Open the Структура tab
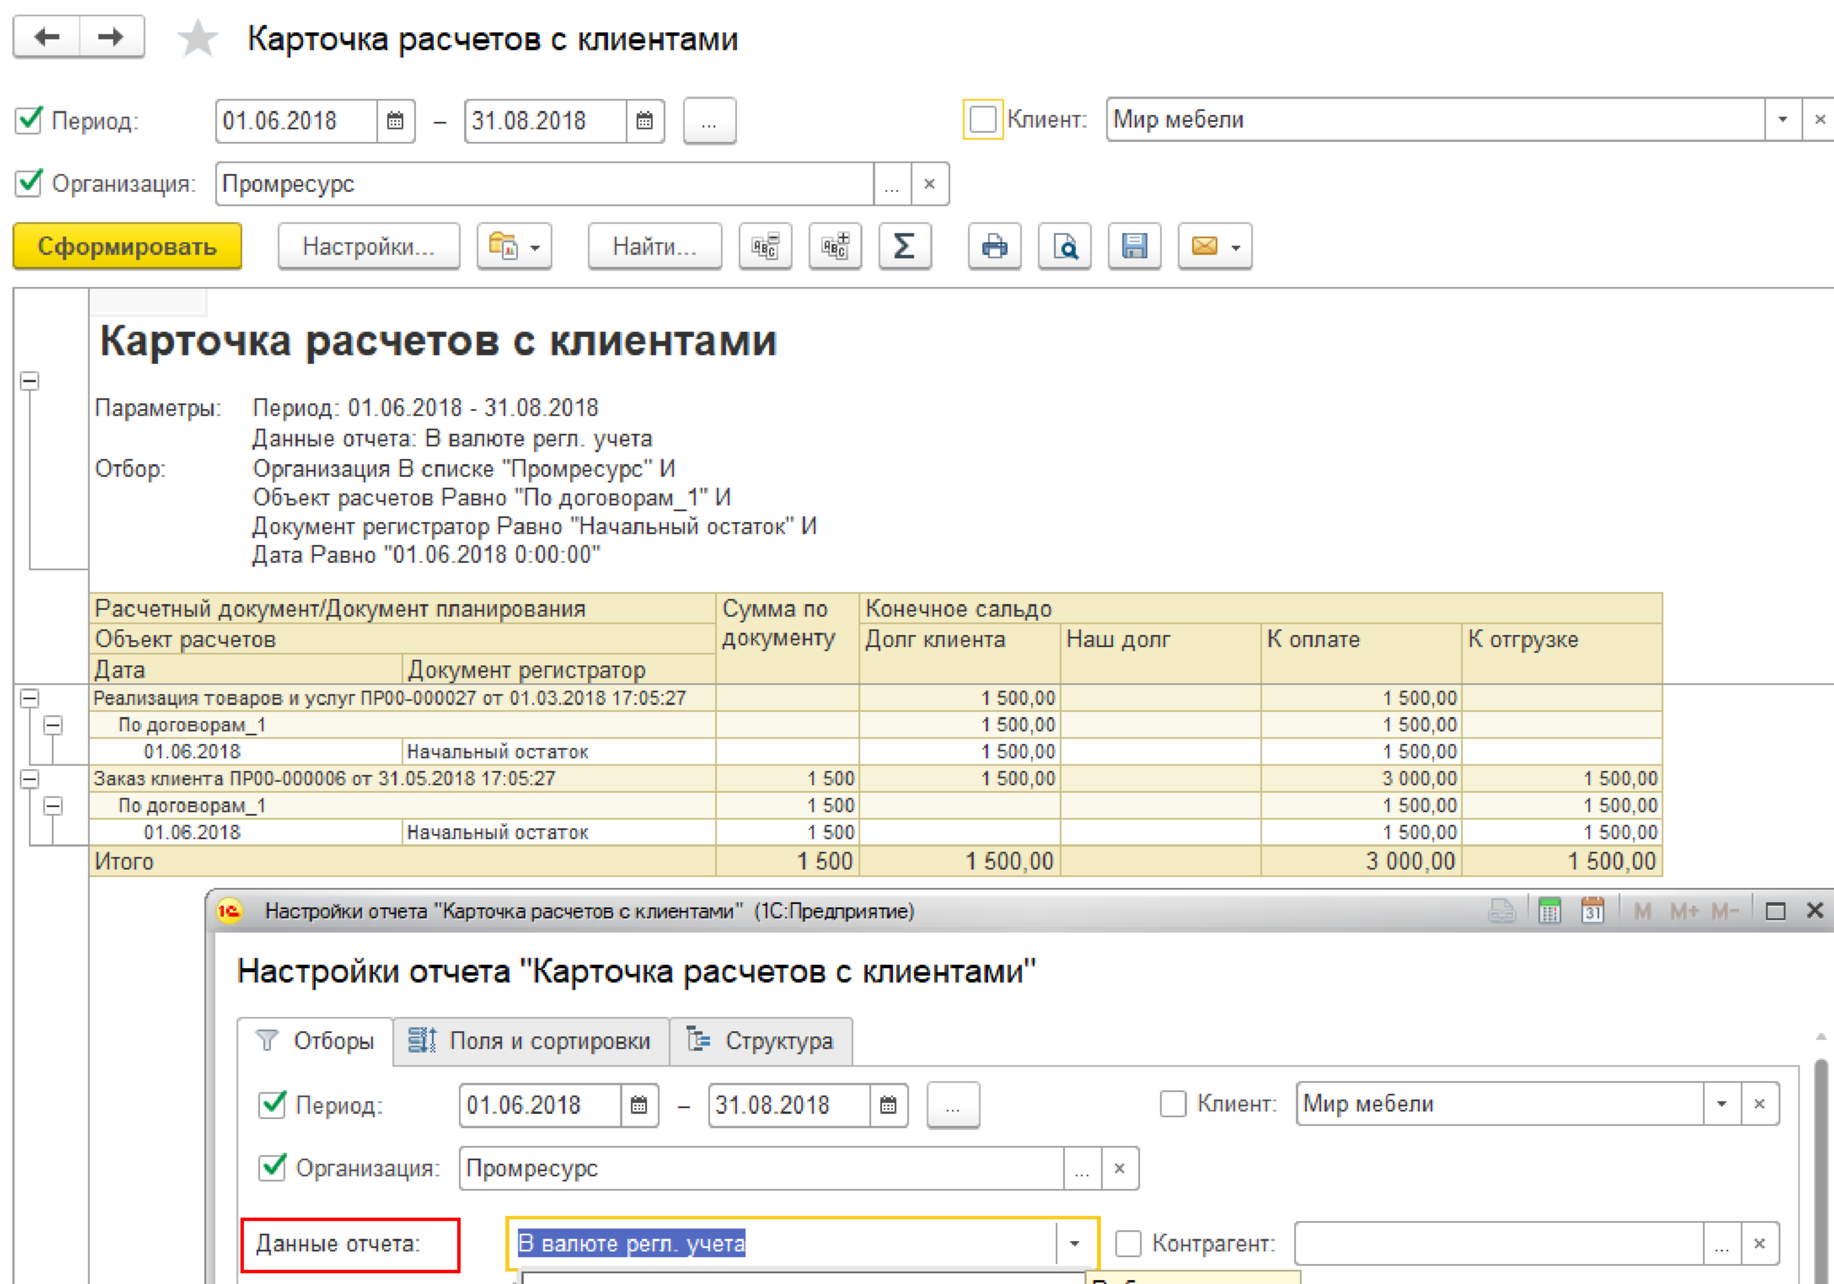The width and height of the screenshot is (1834, 1284). click(x=760, y=1041)
